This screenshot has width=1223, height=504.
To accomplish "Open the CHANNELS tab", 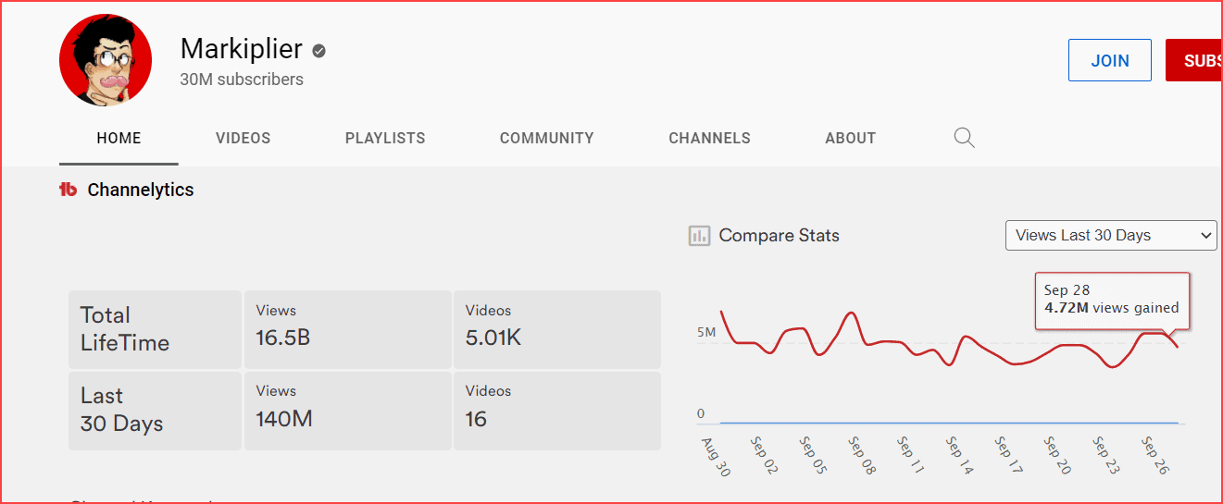I will click(x=710, y=139).
